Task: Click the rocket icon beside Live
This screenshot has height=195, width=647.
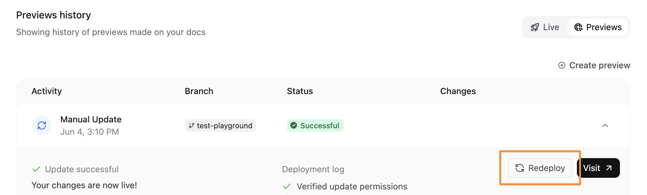Action: click(535, 27)
